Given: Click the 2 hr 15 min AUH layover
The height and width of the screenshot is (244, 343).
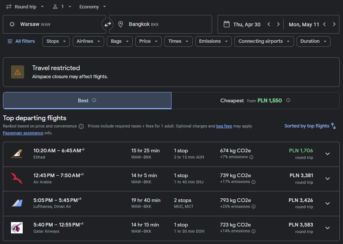Looking at the screenshot, I should point(189,157).
